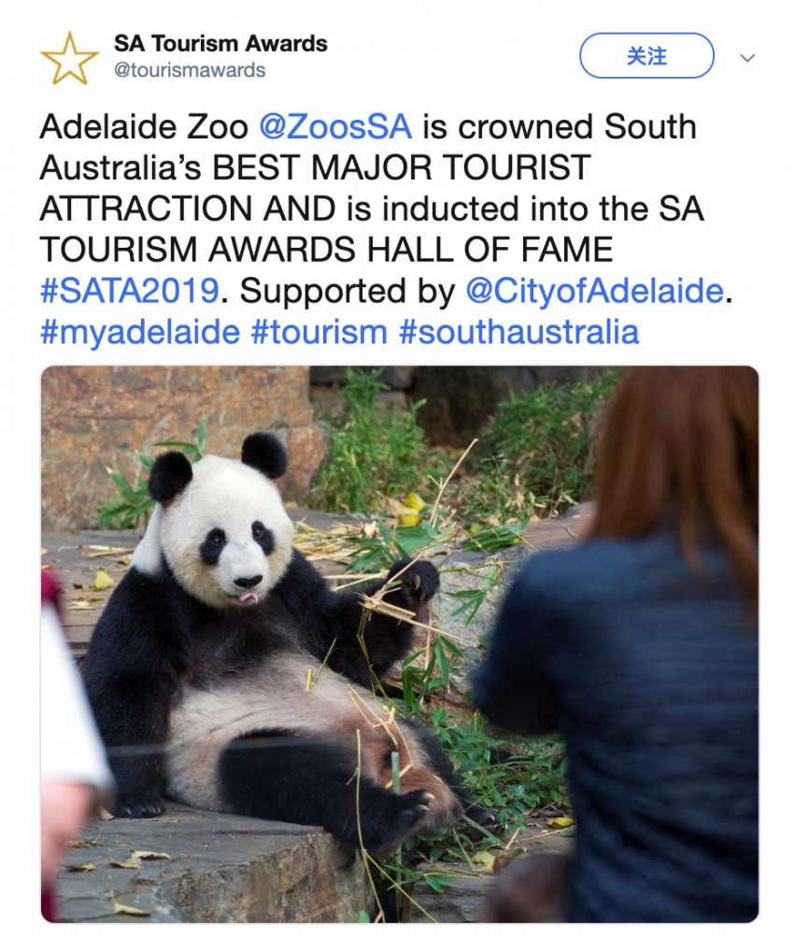Select the #myadelaide hashtag
795x935 pixels.
point(139,332)
